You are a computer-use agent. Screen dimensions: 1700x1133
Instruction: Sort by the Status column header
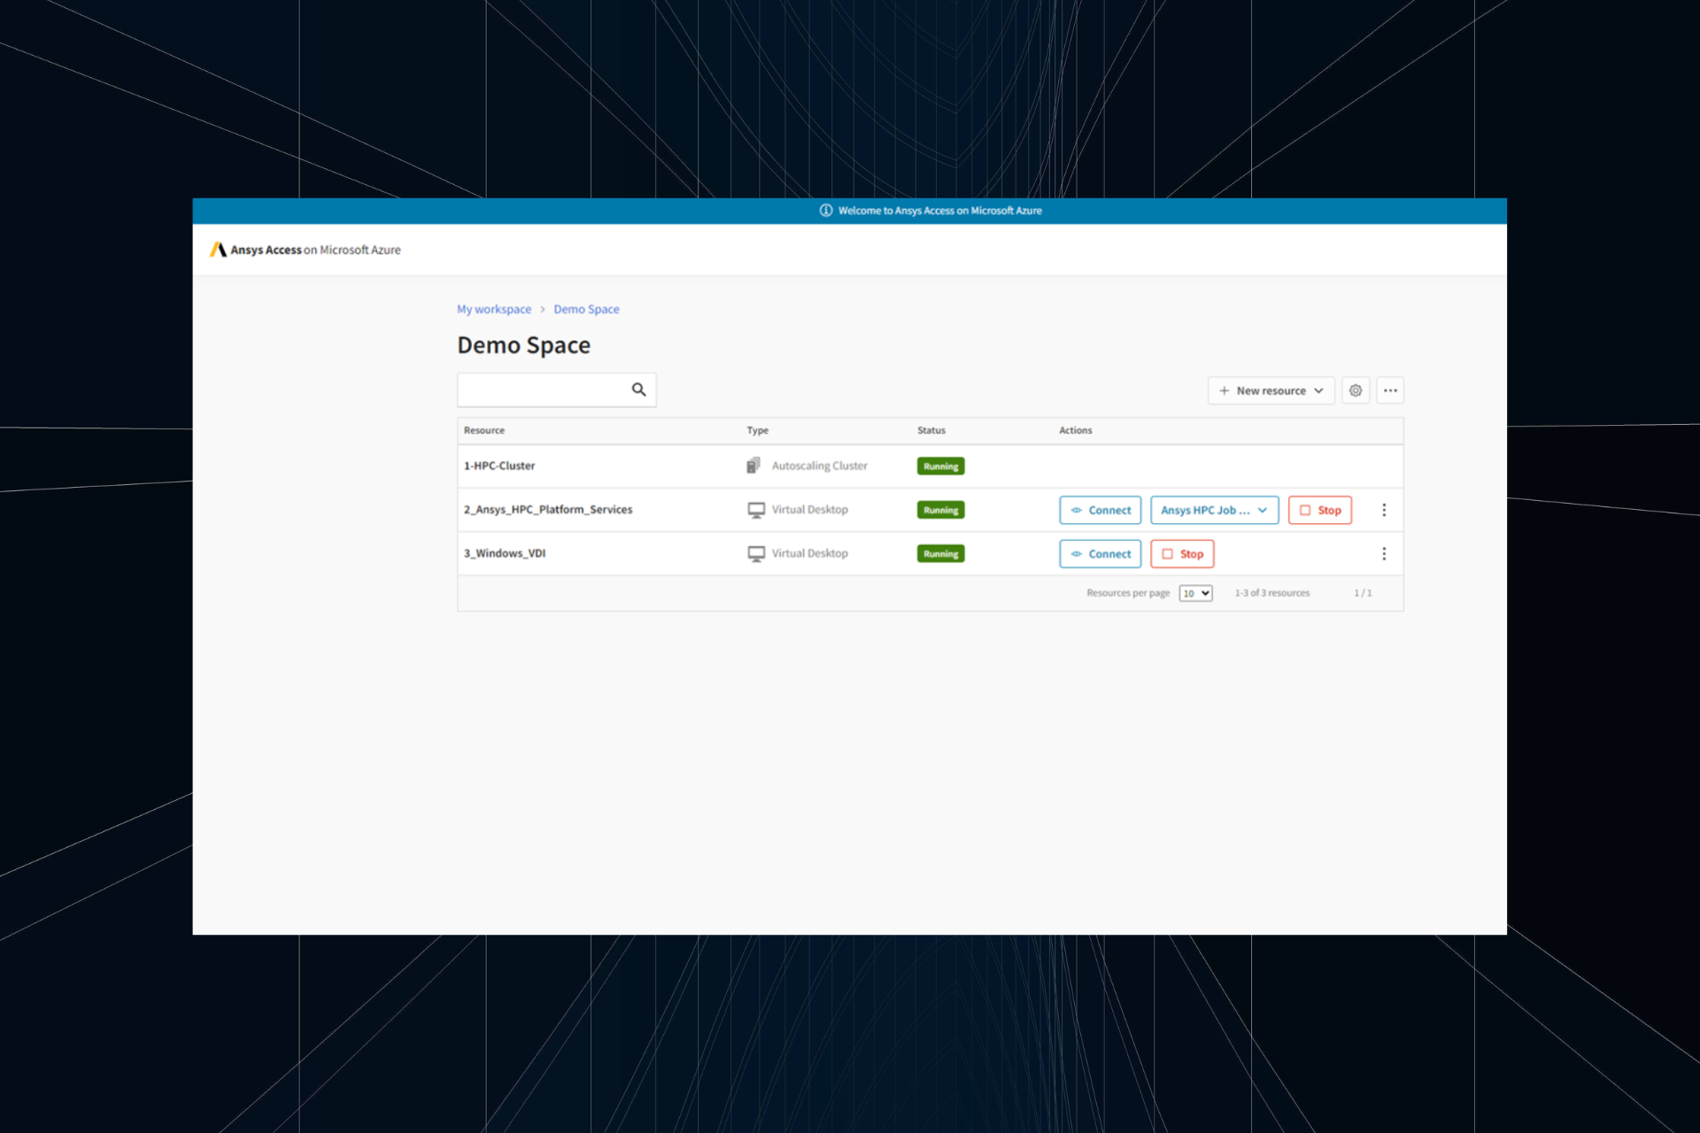click(931, 430)
